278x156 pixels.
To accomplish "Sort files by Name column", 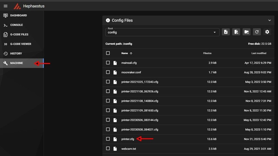I will (124, 53).
